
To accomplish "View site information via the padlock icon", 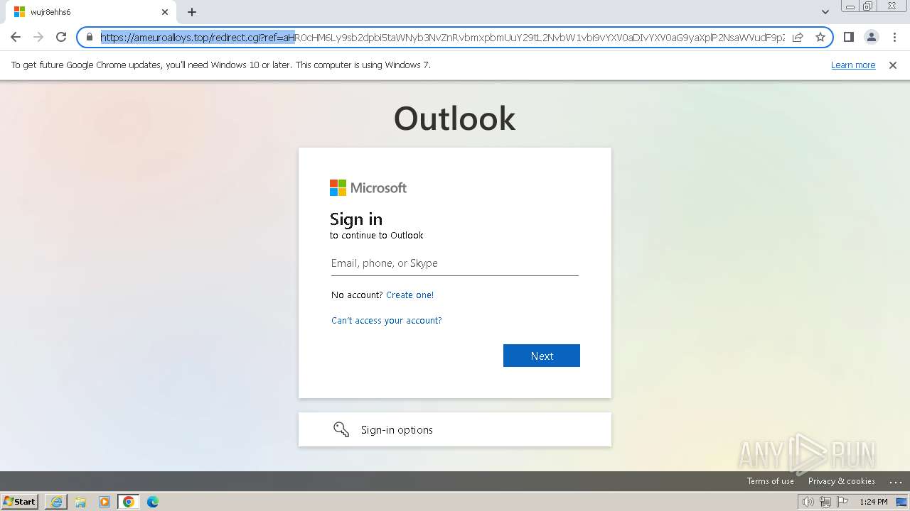I will click(90, 37).
